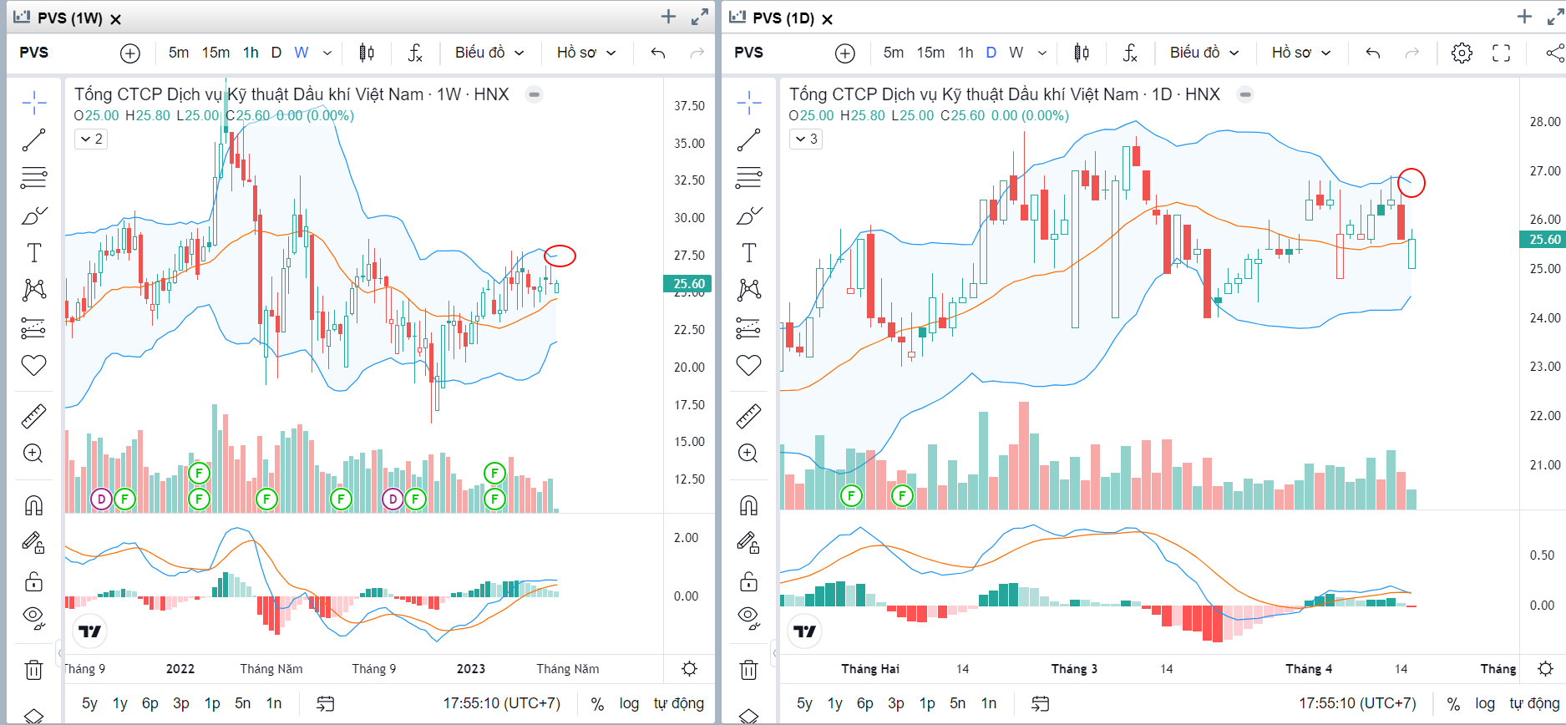1566x725 pixels.
Task: Click undo arrow in the left chart toolbar
Action: tap(658, 53)
